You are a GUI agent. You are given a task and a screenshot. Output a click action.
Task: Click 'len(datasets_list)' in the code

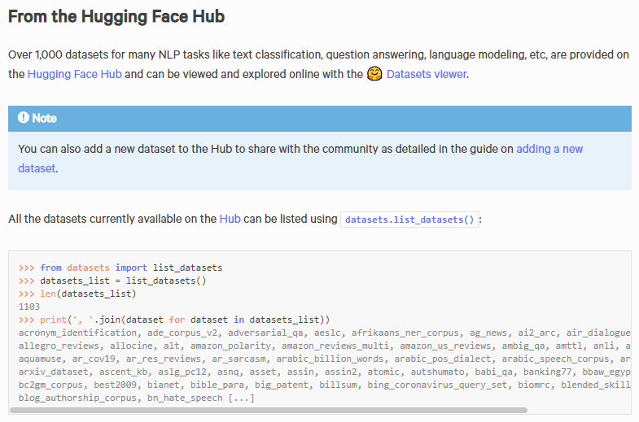pyautogui.click(x=88, y=294)
